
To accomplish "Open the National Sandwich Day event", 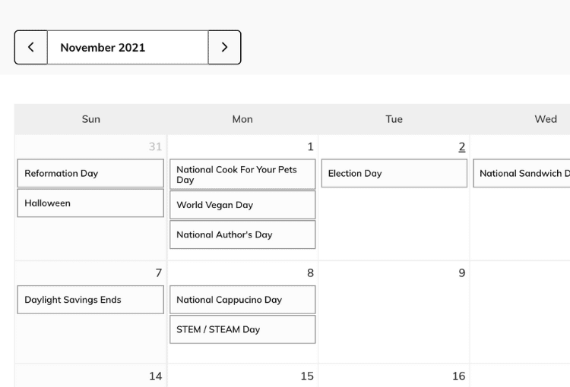I will click(x=521, y=173).
